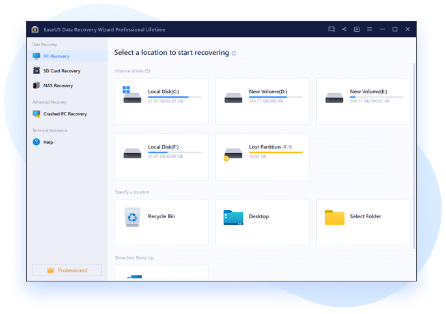Click the vertical scrollbar on right
Viewport: 446px width, 314px height.
pos(414,156)
